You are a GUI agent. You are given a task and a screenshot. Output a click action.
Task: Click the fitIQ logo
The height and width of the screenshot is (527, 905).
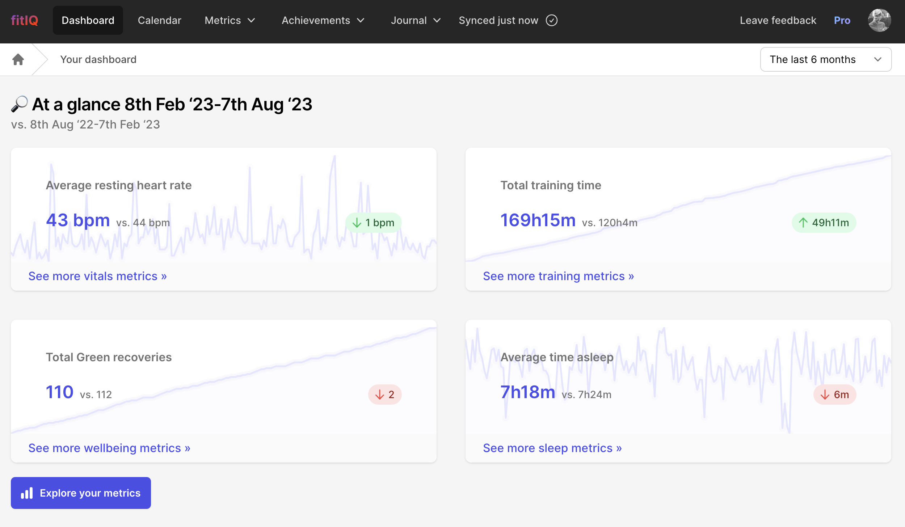pos(24,20)
